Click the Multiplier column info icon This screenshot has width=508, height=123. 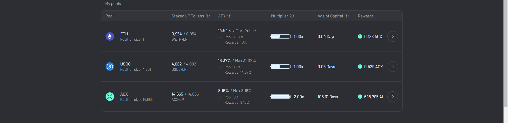[x=292, y=16]
